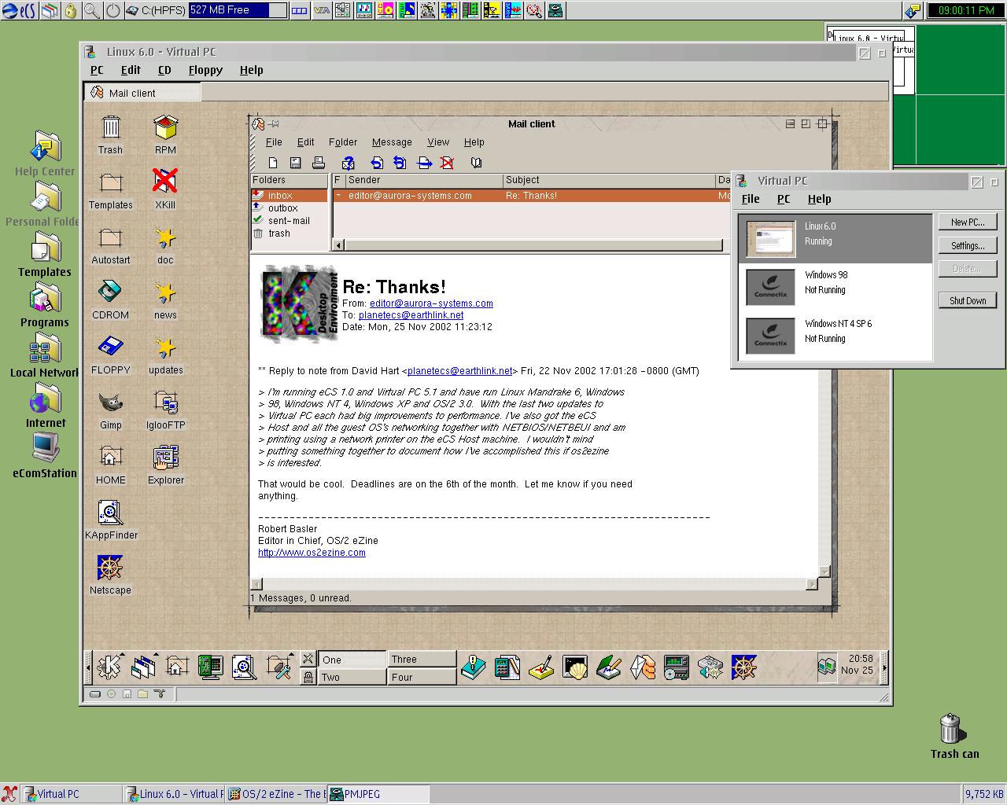
Task: Open the RPM package icon
Action: coord(165,134)
